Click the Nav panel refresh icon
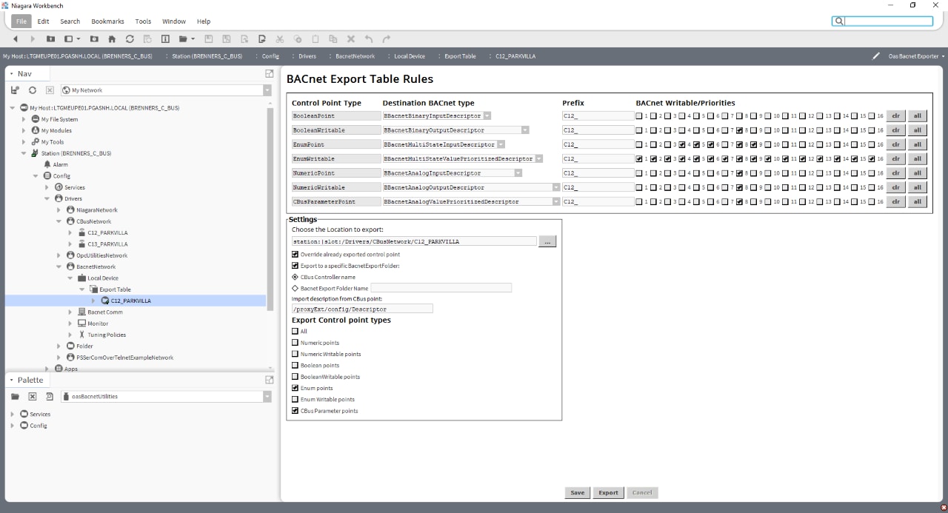Image resolution: width=948 pixels, height=513 pixels. [33, 90]
